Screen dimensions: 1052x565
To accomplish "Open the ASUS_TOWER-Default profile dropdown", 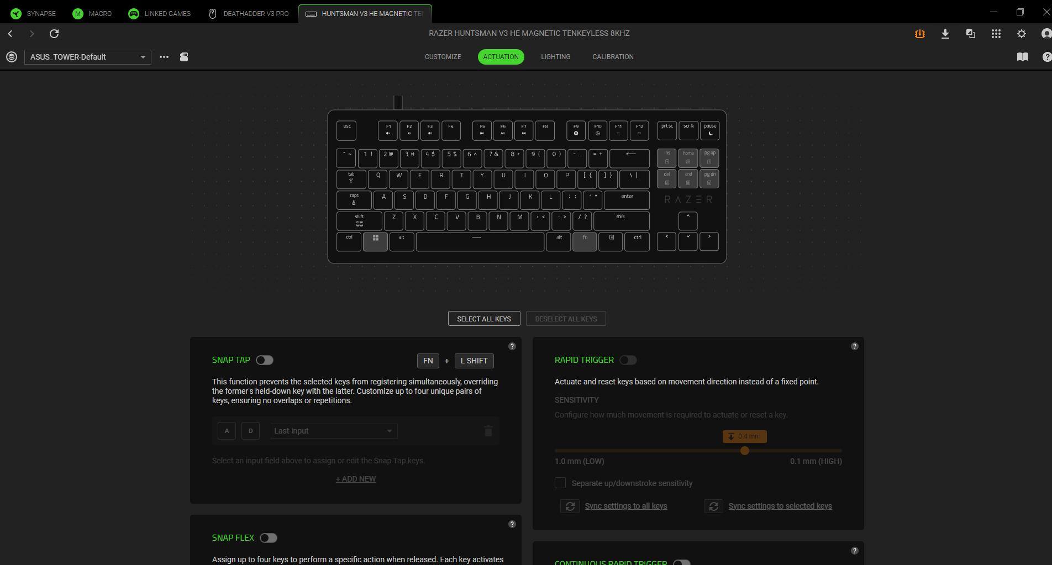I will (88, 57).
